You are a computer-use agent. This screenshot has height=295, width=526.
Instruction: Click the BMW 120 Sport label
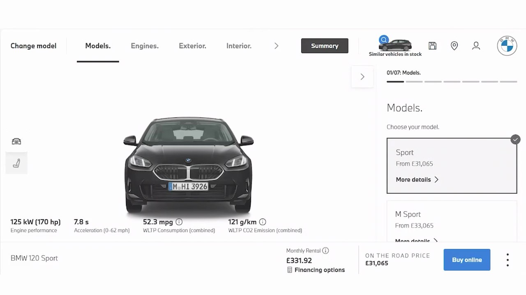tap(34, 258)
